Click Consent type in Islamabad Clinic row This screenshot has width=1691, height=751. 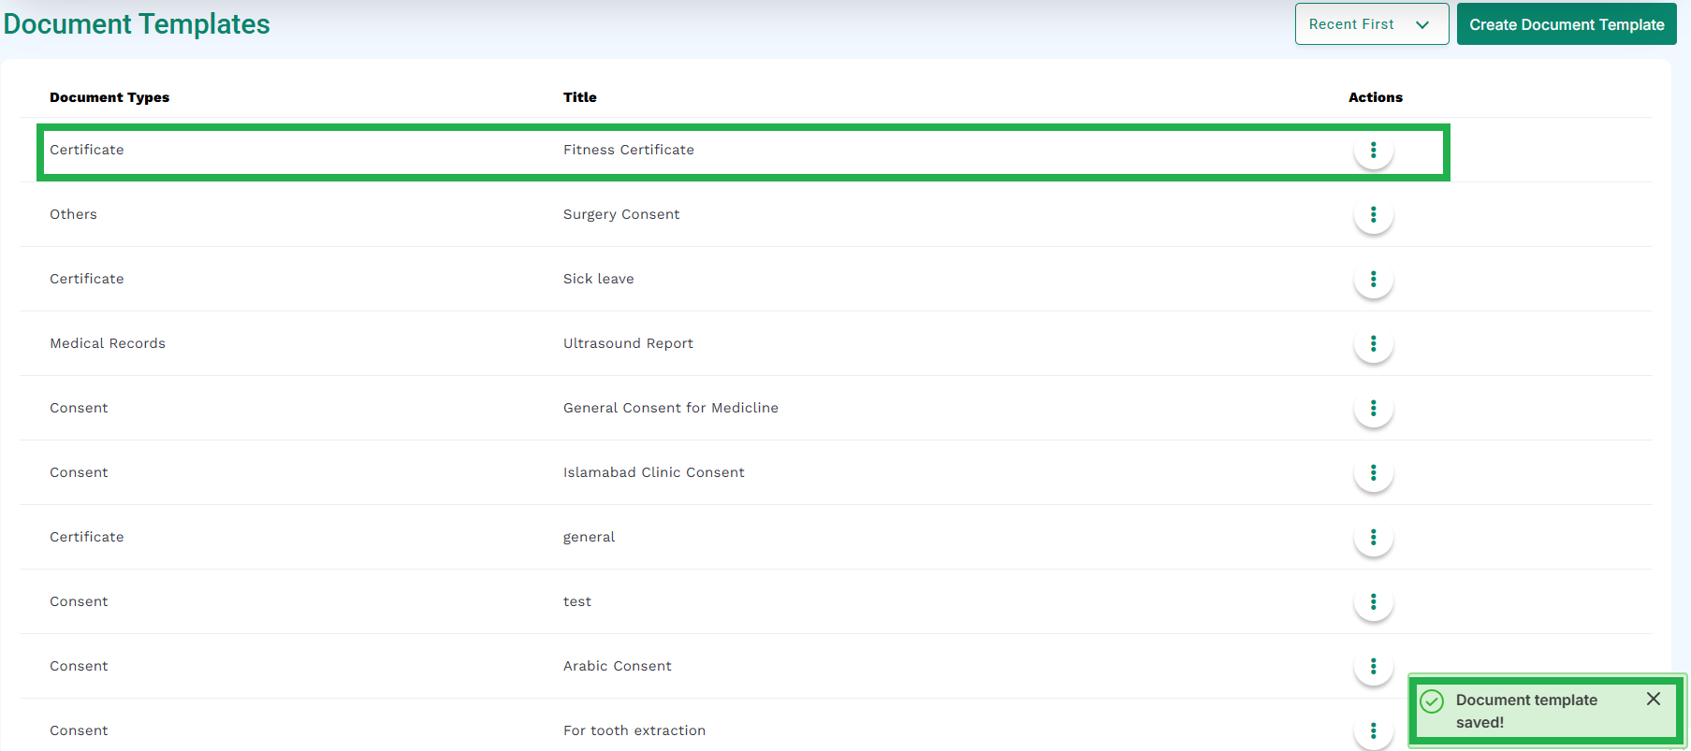tap(79, 472)
